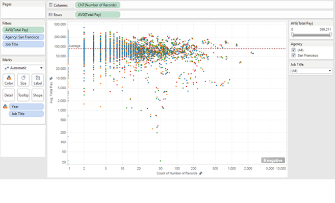Screen dimensions: 335x203
Task: Click the left handle of AVG(Total Pay) slider
Action: (292, 35)
